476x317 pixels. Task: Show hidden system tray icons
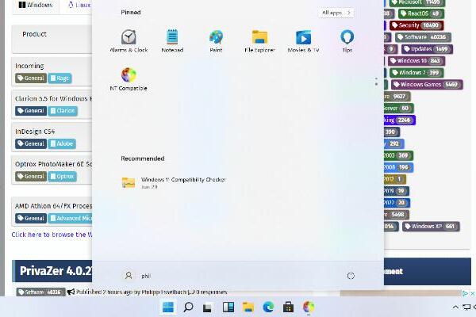pyautogui.click(x=455, y=307)
